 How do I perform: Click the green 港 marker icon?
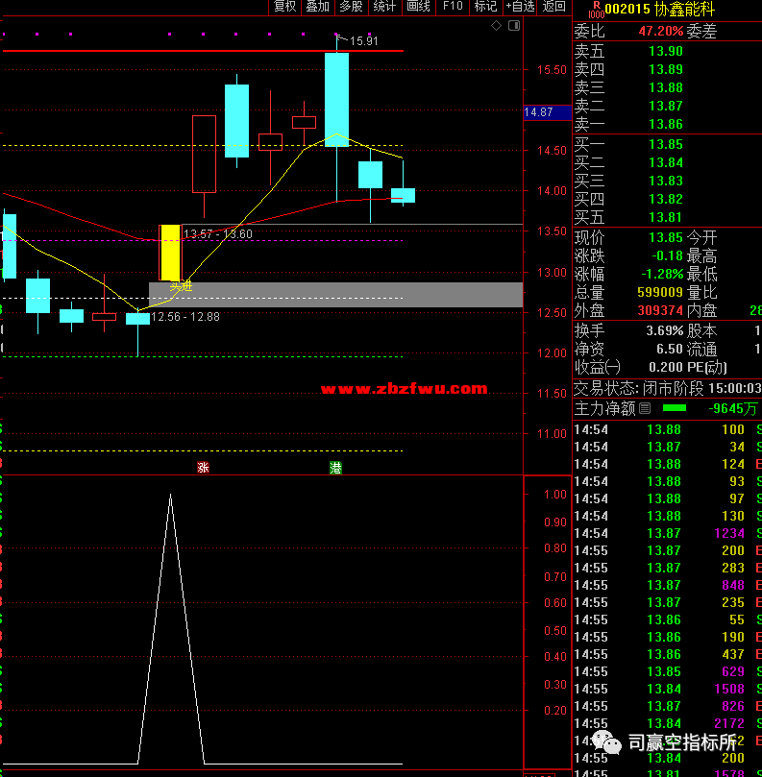click(335, 468)
